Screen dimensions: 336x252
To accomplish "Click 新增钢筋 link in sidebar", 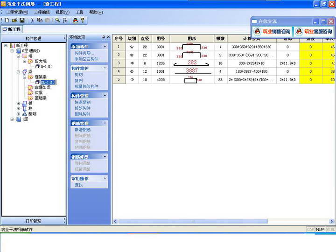I will pos(83,130).
